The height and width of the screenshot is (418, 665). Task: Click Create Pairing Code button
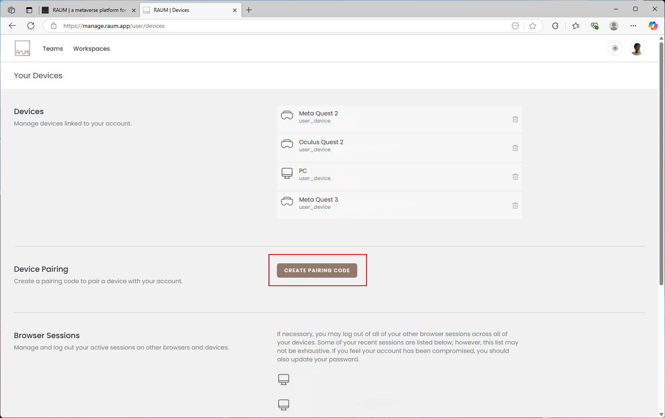(x=317, y=270)
